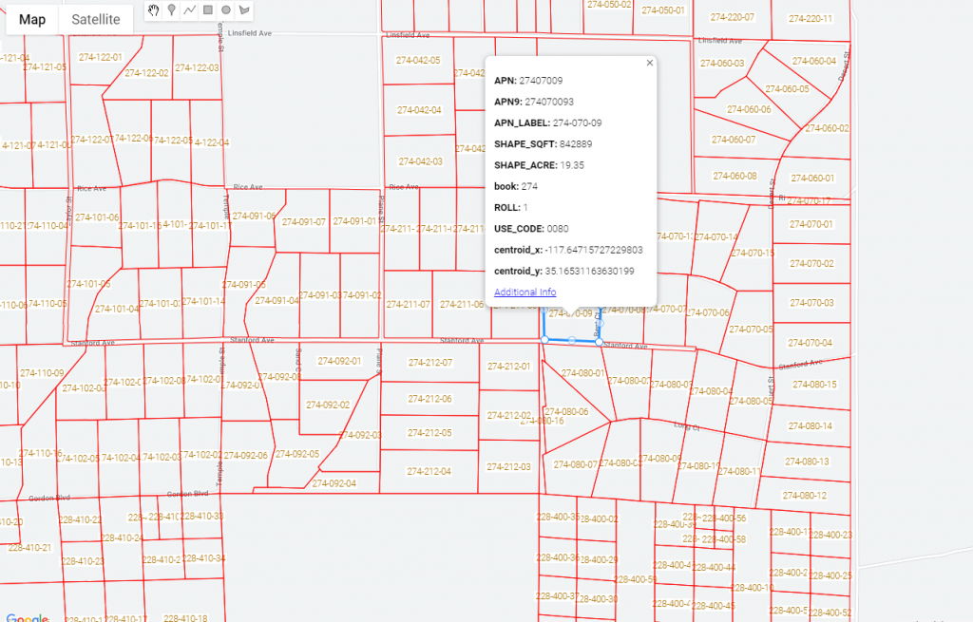Image resolution: width=973 pixels, height=622 pixels.
Task: Switch to Satellite view
Action: coord(95,19)
